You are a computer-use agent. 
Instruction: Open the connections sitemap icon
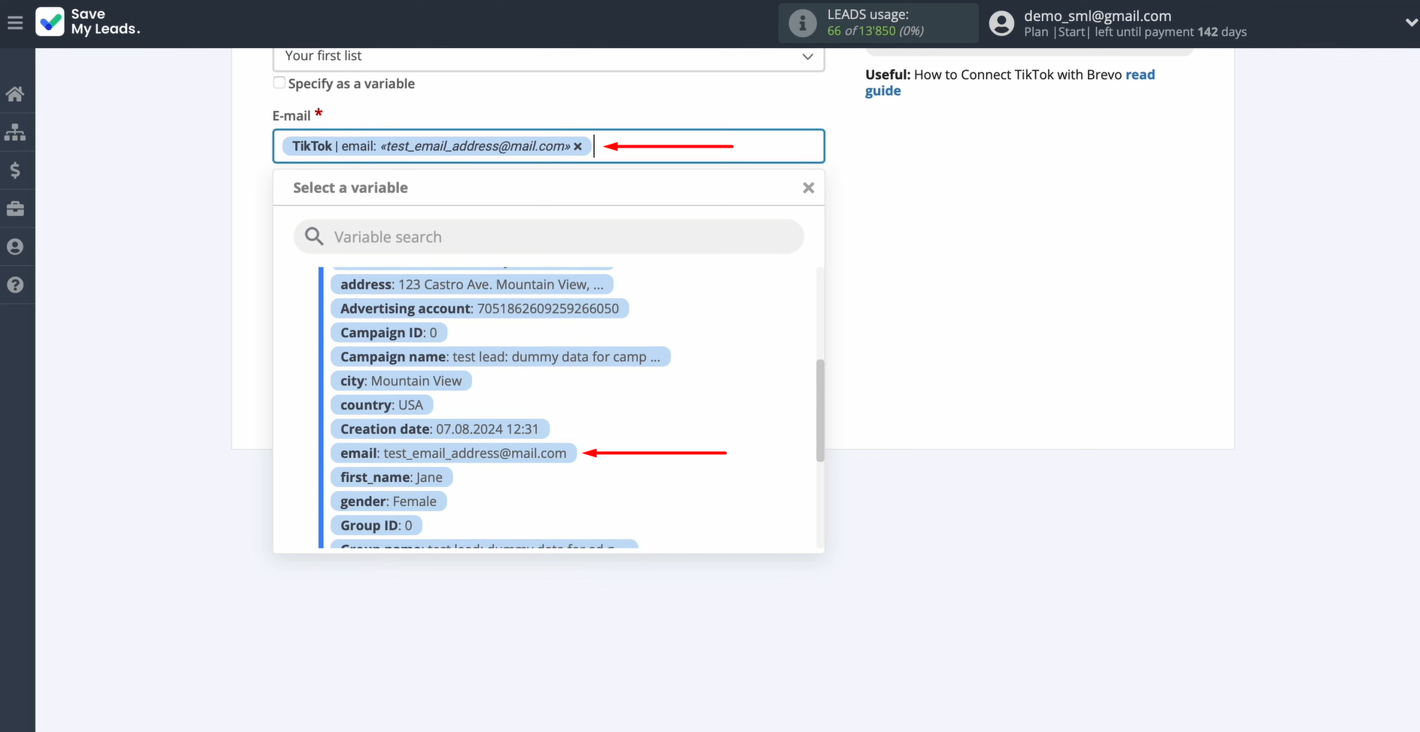click(15, 133)
